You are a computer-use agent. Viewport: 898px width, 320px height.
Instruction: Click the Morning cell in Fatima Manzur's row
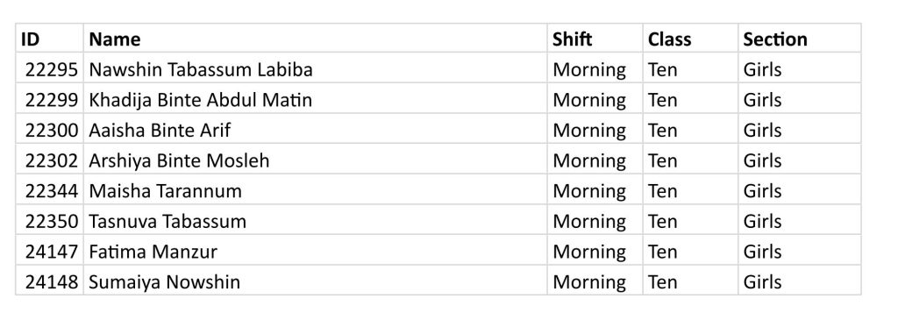pyautogui.click(x=595, y=251)
